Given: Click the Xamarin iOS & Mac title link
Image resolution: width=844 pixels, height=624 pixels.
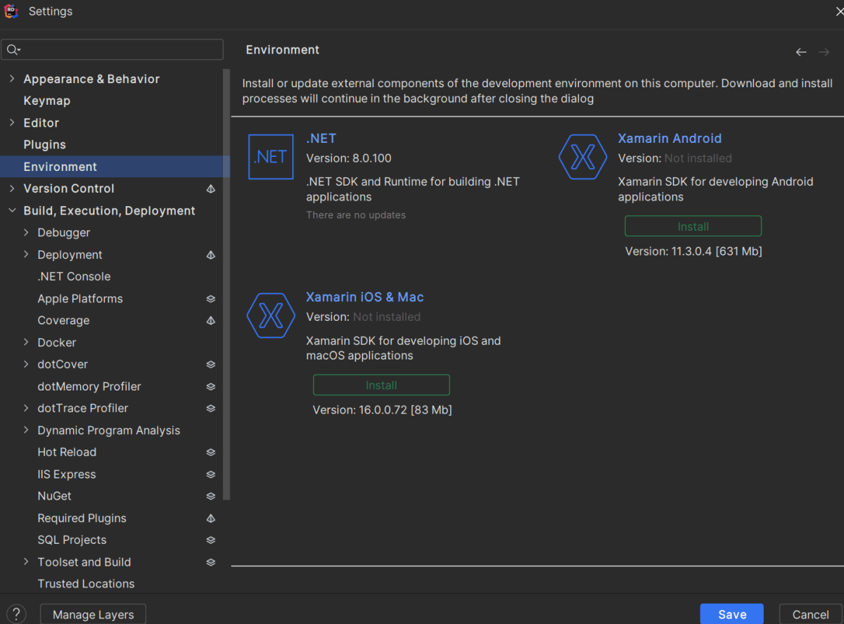Looking at the screenshot, I should [x=364, y=297].
